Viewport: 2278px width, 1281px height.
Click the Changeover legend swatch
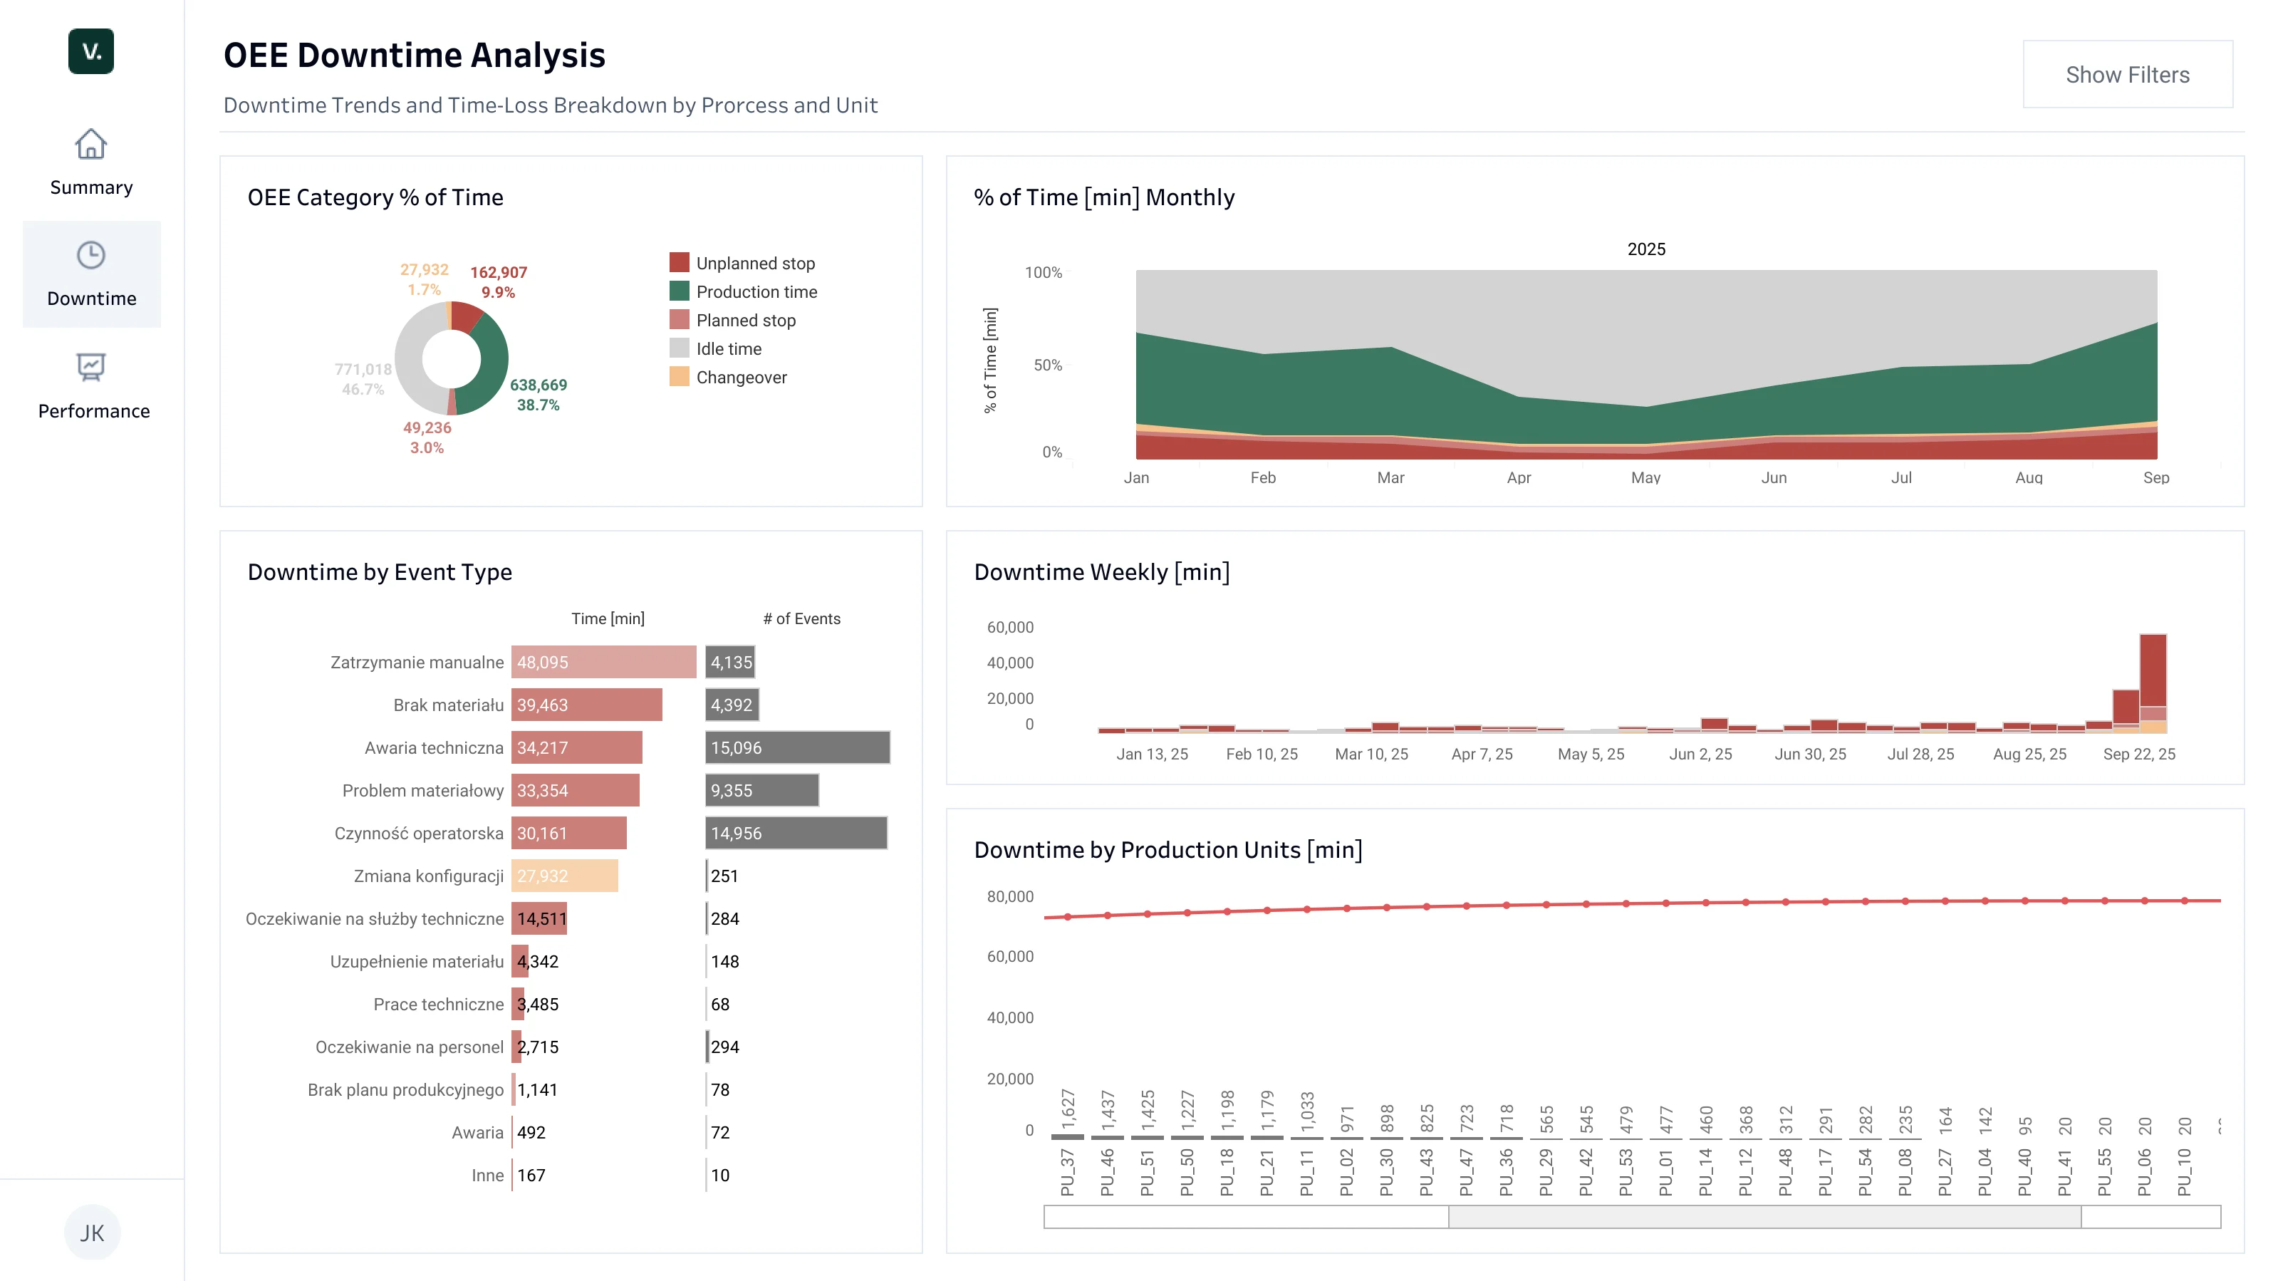coord(679,376)
